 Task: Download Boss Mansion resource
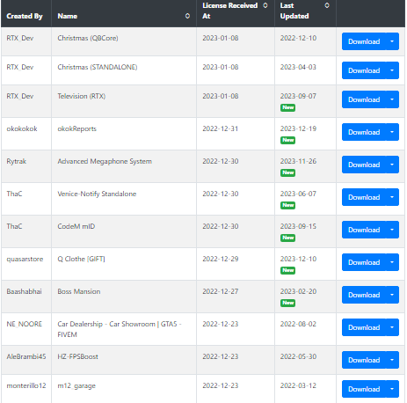pyautogui.click(x=364, y=295)
